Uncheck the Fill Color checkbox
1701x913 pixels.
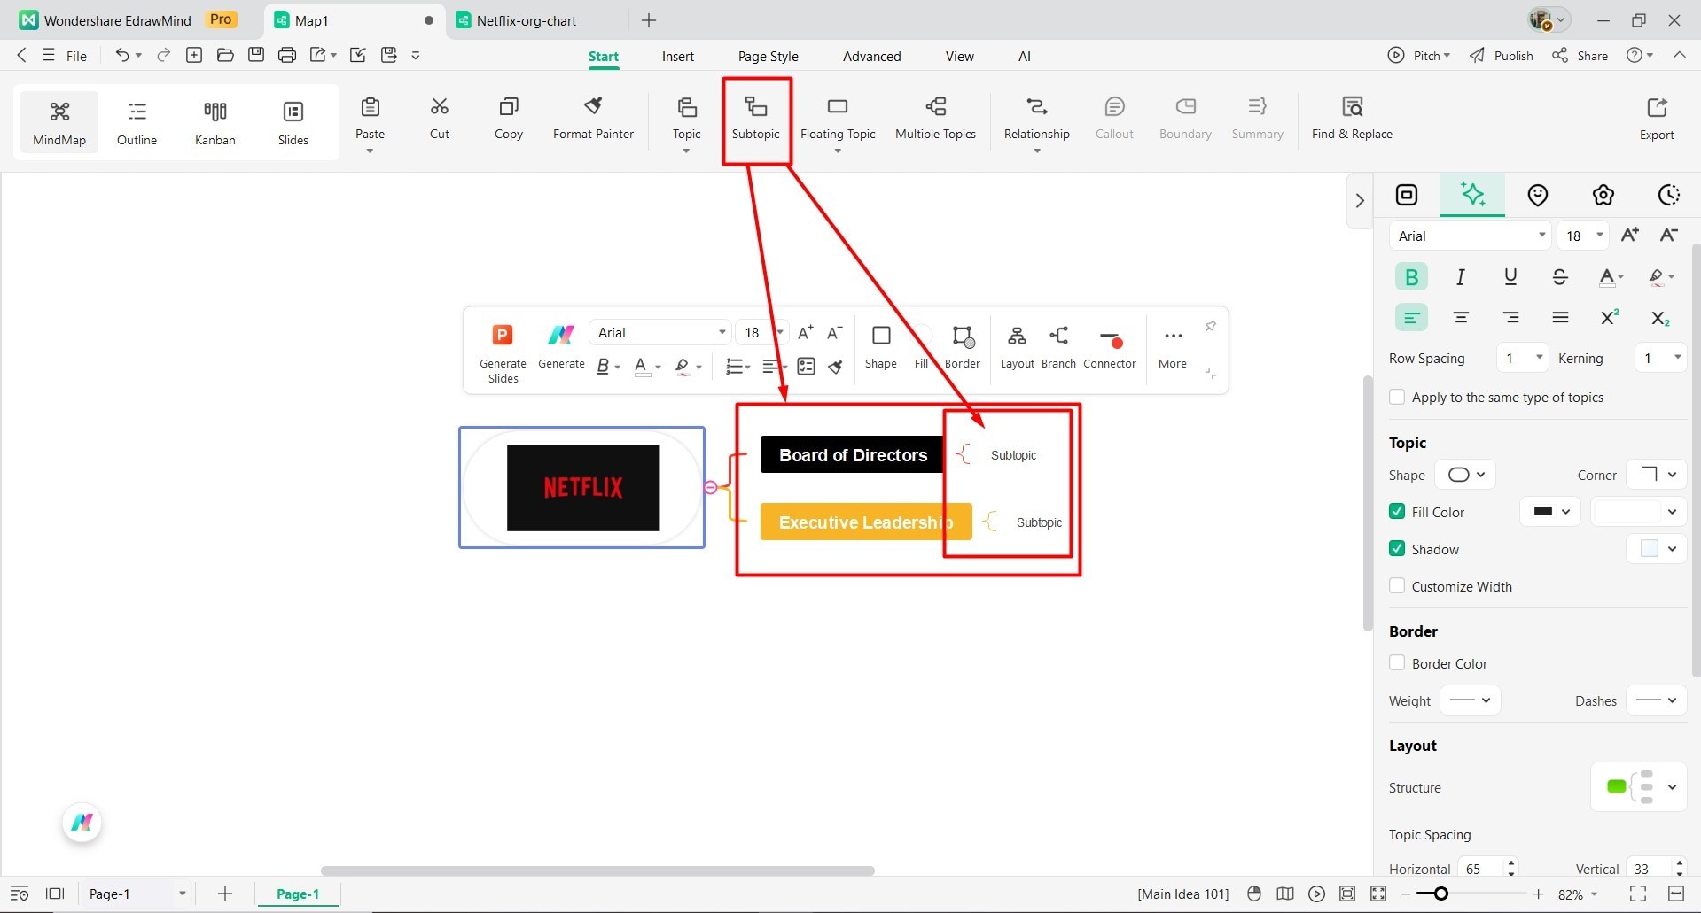1397,511
